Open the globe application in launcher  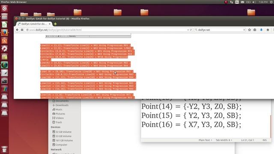(4, 65)
